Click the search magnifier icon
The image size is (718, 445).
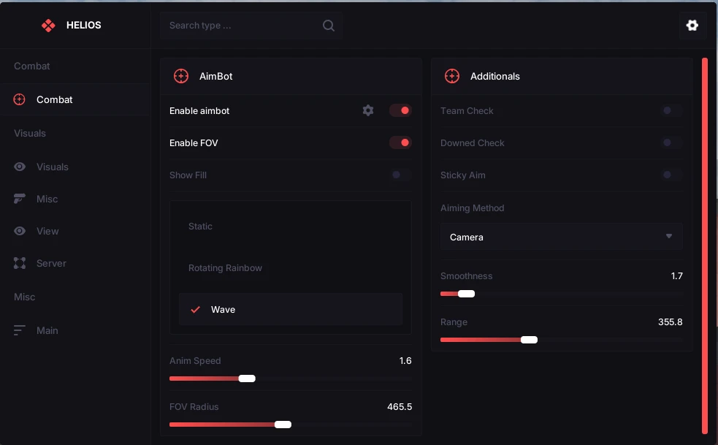point(328,25)
